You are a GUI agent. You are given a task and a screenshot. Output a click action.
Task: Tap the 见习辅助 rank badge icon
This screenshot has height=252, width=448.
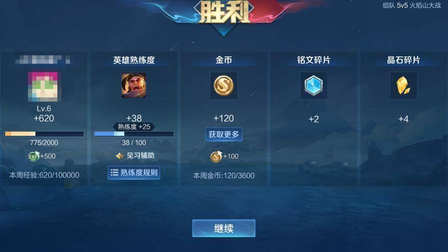coord(120,156)
